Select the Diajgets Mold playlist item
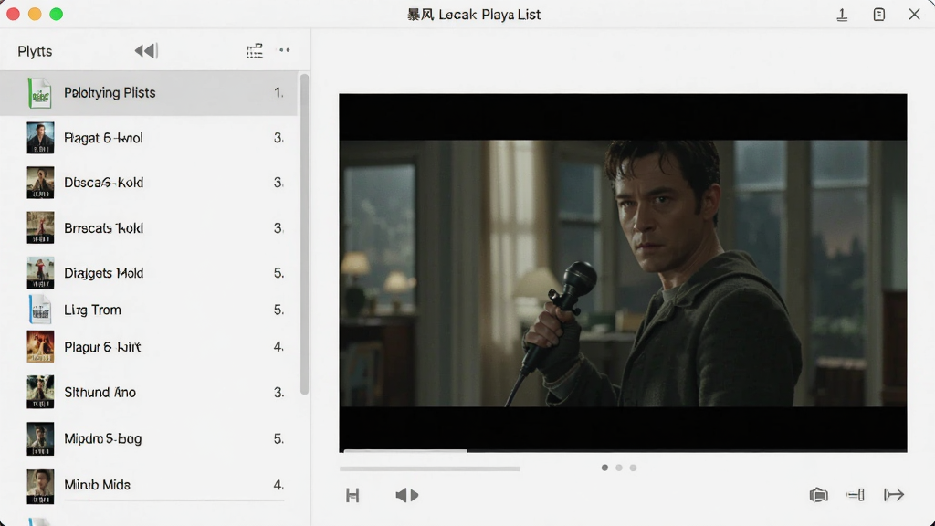 149,272
